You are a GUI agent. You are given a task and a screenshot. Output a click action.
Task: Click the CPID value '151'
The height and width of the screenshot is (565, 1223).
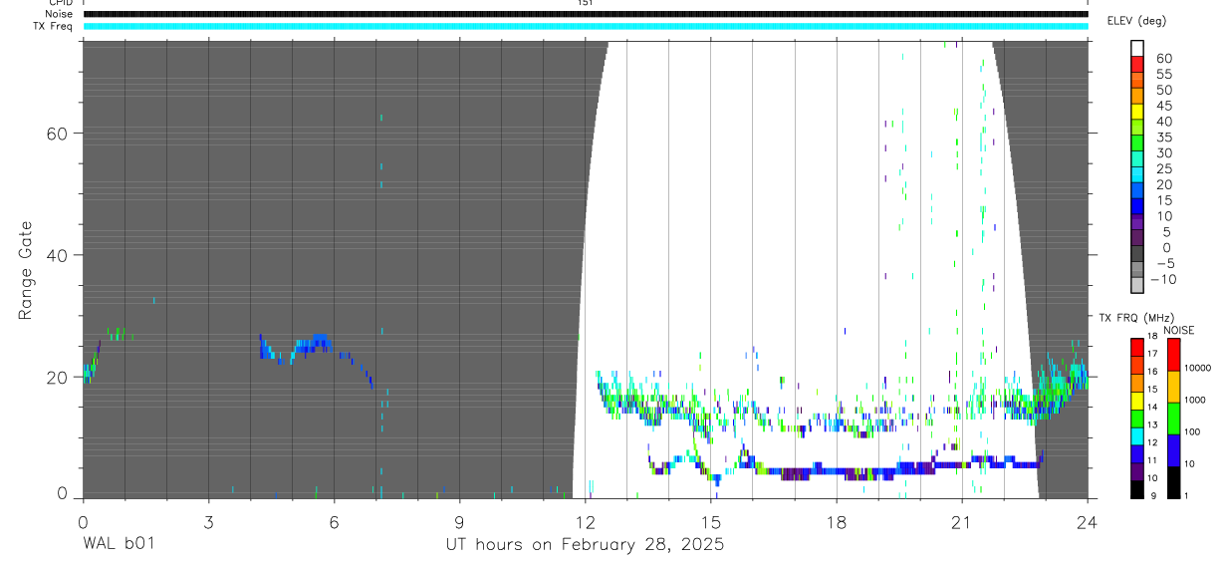585,3
